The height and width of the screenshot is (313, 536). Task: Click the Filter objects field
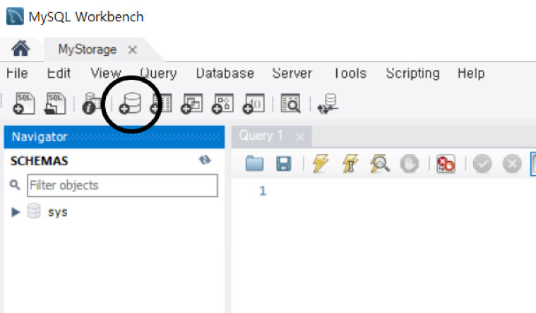pyautogui.click(x=122, y=185)
